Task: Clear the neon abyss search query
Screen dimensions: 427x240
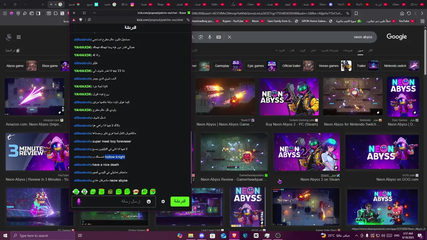Action: coord(230,37)
